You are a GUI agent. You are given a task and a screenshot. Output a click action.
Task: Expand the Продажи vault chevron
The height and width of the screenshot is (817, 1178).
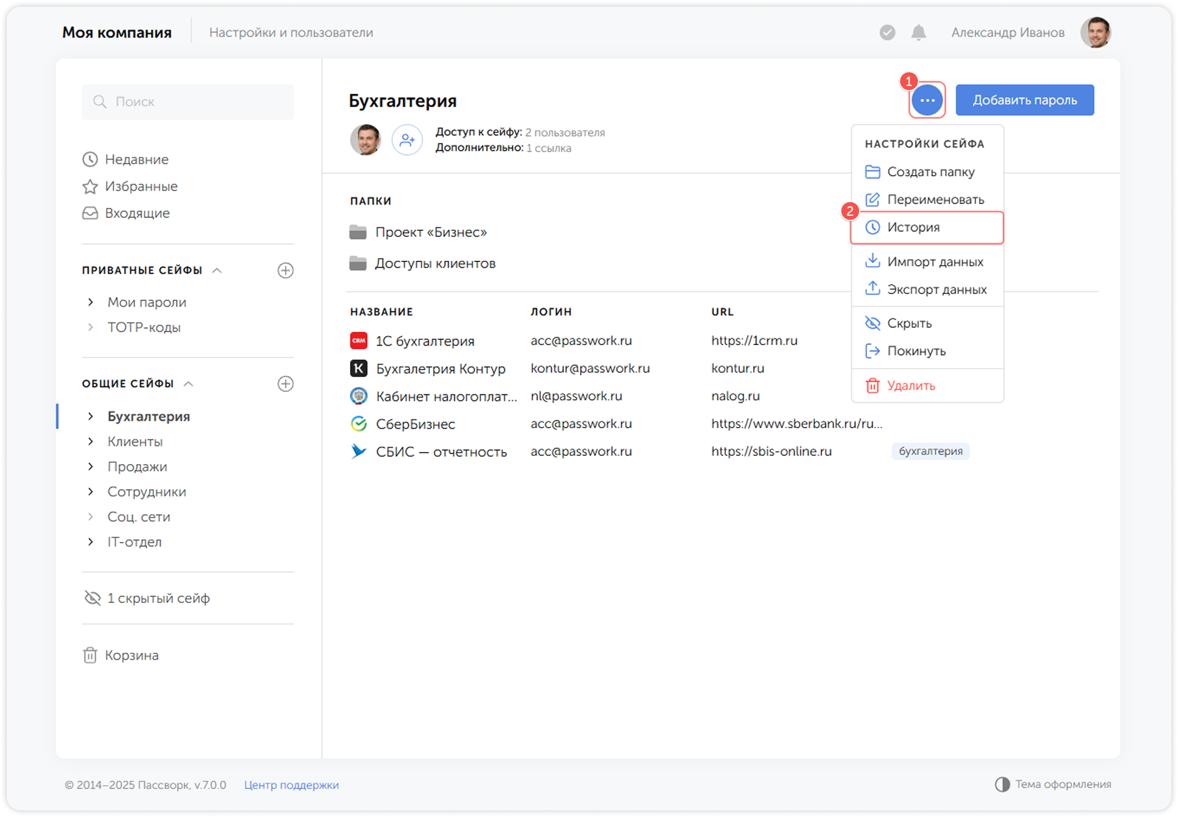90,466
